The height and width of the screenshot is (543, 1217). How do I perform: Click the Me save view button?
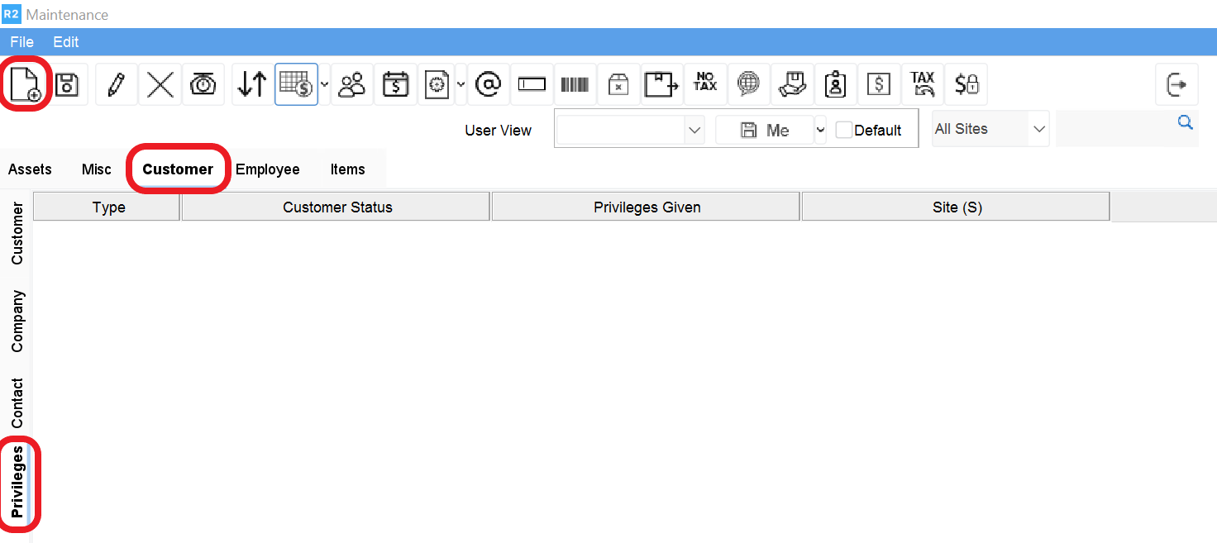[765, 130]
